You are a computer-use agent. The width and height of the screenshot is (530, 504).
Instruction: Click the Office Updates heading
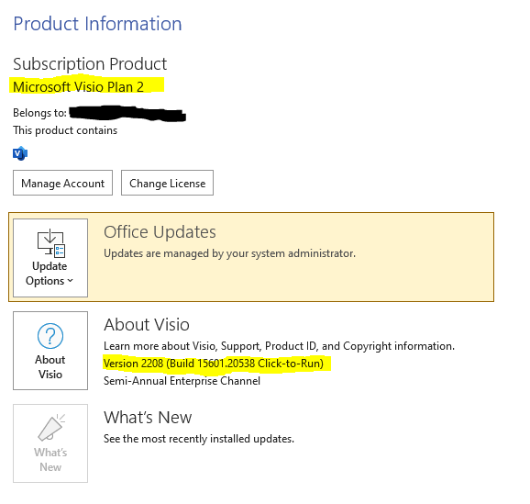[x=160, y=232]
